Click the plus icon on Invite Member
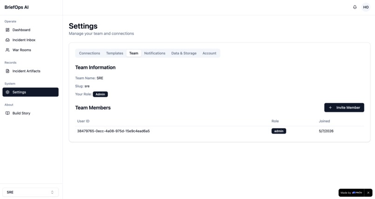Viewport: 375px width, 199px height. tap(330, 107)
